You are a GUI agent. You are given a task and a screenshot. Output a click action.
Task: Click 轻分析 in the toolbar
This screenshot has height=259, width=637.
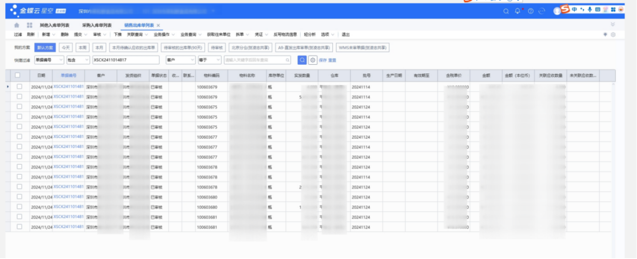(x=310, y=34)
